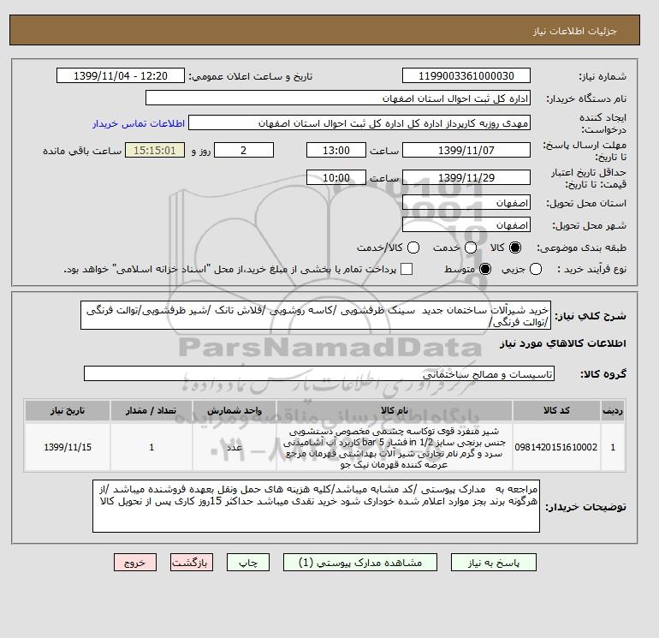Click the need number field 1199003361000030
Image resolution: width=659 pixels, height=638 pixels.
point(466,75)
